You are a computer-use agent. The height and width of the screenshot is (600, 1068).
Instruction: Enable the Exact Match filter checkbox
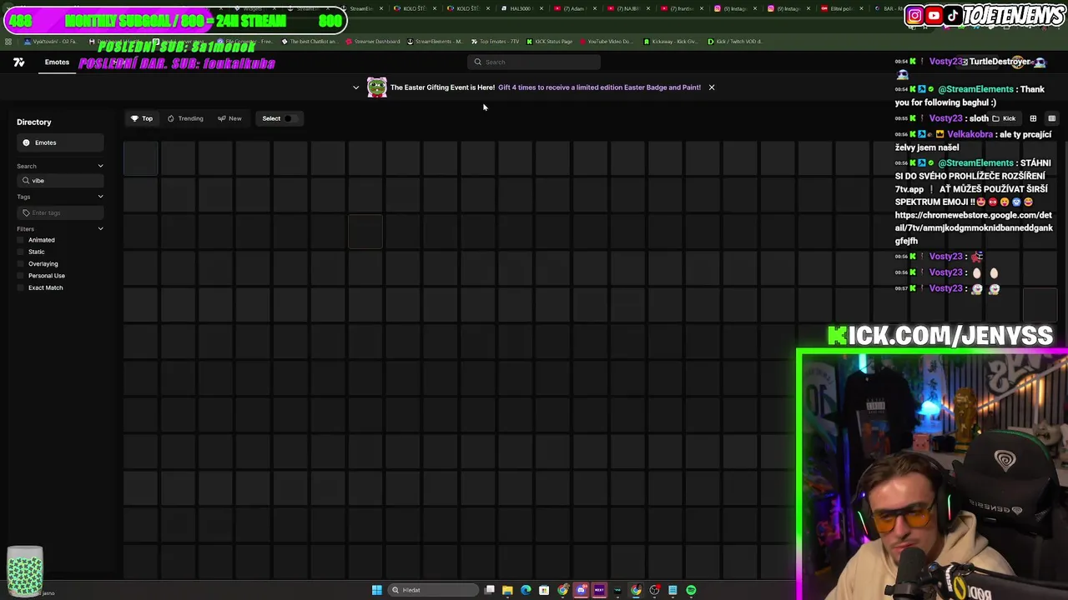(21, 287)
